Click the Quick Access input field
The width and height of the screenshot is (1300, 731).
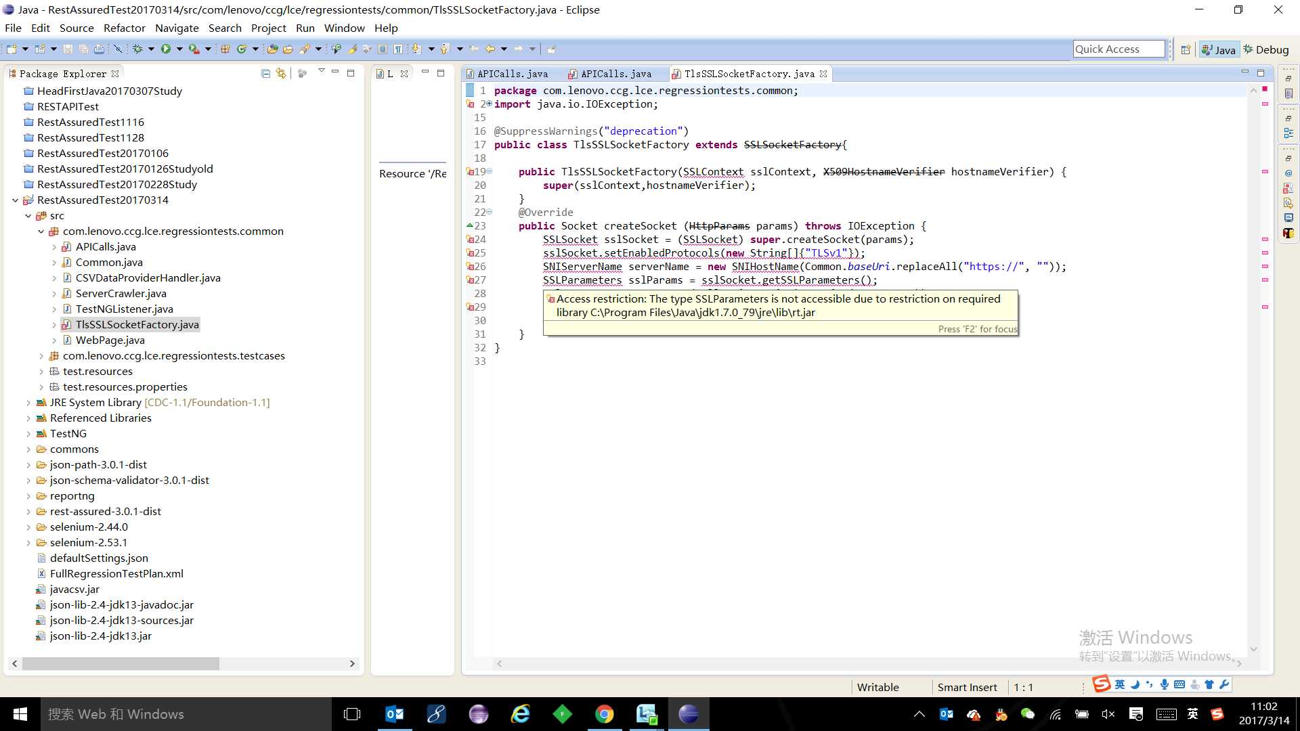[x=1118, y=48]
